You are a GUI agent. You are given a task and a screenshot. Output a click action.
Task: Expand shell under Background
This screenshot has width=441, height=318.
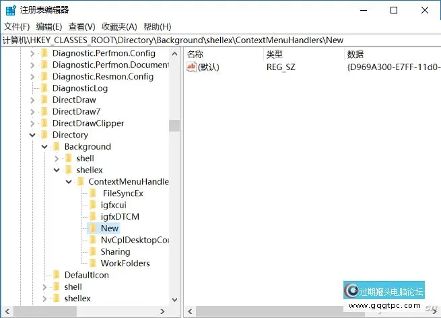coord(57,159)
